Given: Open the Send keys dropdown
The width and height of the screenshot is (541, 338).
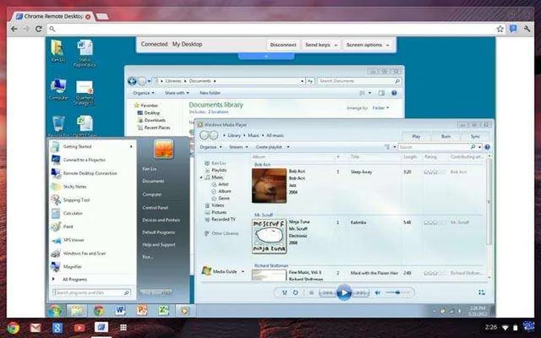Looking at the screenshot, I should 320,45.
